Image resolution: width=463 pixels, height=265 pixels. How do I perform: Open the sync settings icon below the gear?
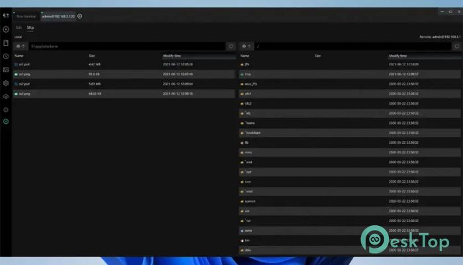coord(6,97)
